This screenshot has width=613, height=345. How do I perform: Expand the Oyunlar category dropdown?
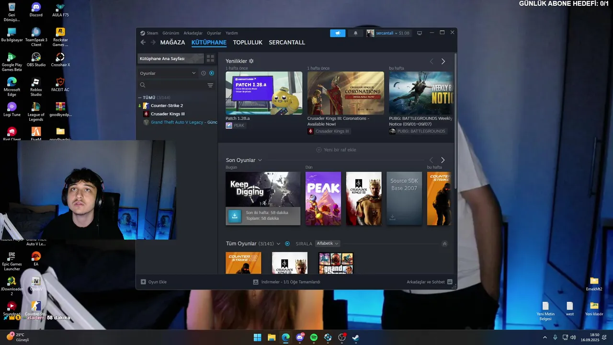click(168, 73)
